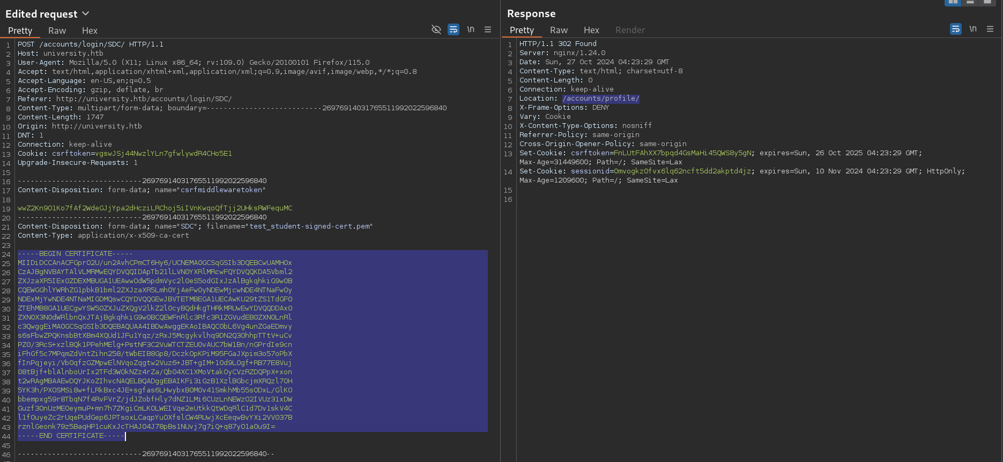Select the side-by-side layout icon
The width and height of the screenshot is (1003, 462).
(953, 2)
